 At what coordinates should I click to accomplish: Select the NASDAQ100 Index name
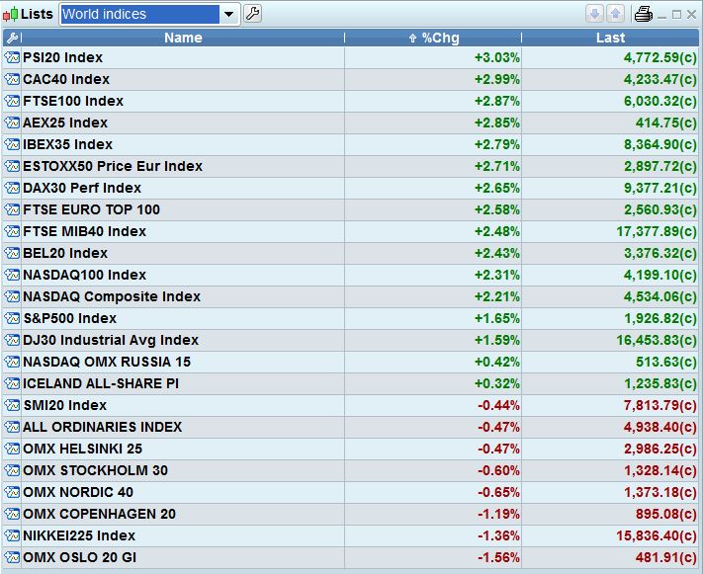pos(85,275)
